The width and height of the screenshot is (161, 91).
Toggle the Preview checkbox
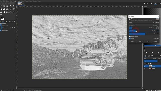130,38
